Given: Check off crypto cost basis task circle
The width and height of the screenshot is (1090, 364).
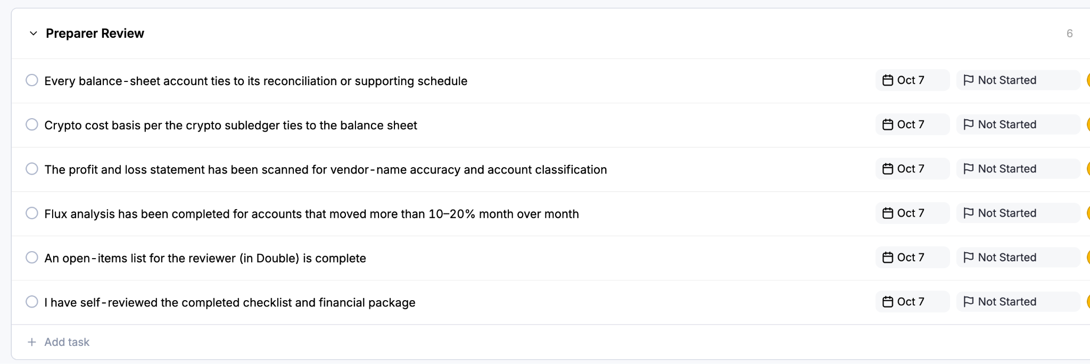Looking at the screenshot, I should [32, 125].
